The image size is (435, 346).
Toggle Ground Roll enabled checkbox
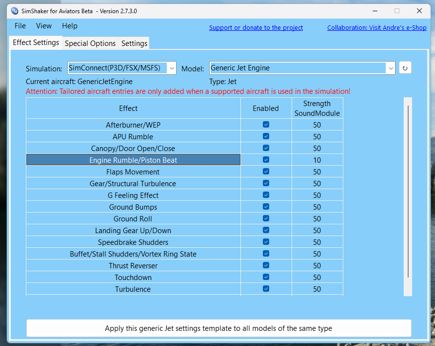pyautogui.click(x=266, y=218)
